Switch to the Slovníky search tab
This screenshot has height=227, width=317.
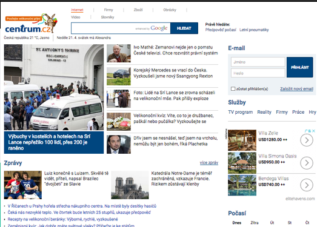(x=107, y=17)
